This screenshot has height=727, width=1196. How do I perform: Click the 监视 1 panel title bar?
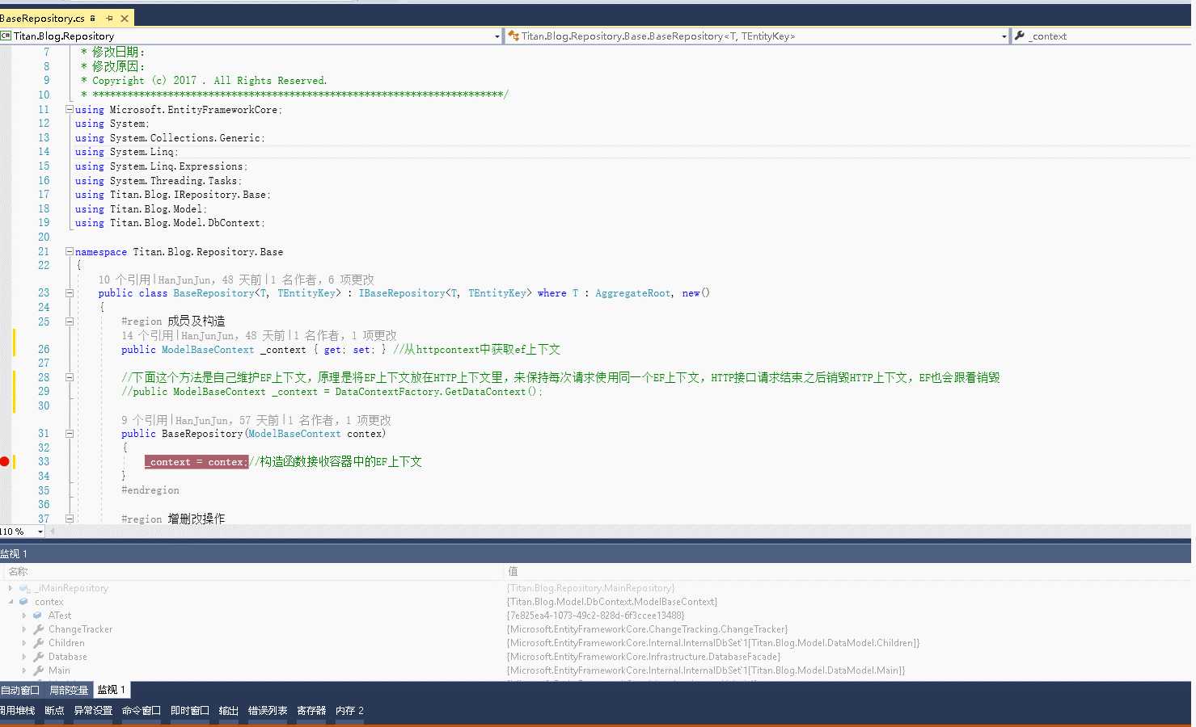click(x=595, y=553)
